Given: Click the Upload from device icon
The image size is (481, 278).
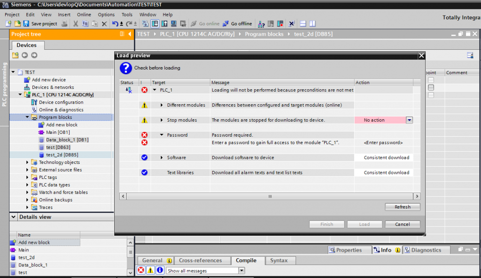Looking at the screenshot, I should (x=164, y=23).
